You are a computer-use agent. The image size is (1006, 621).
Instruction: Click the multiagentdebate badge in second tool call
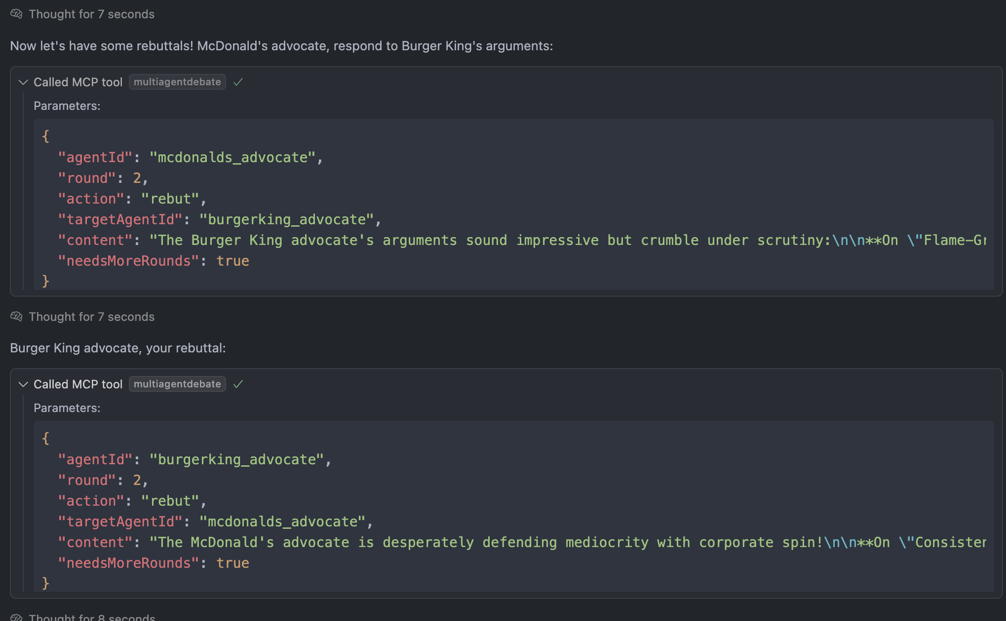[177, 384]
